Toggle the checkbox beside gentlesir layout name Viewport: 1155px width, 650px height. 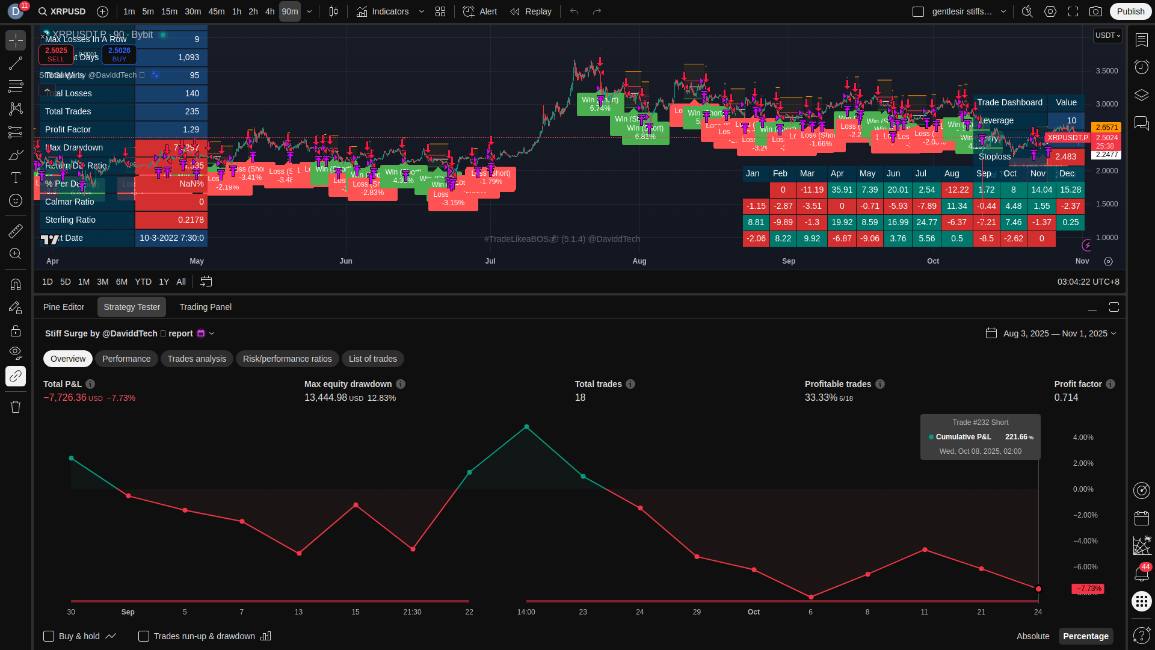(918, 11)
